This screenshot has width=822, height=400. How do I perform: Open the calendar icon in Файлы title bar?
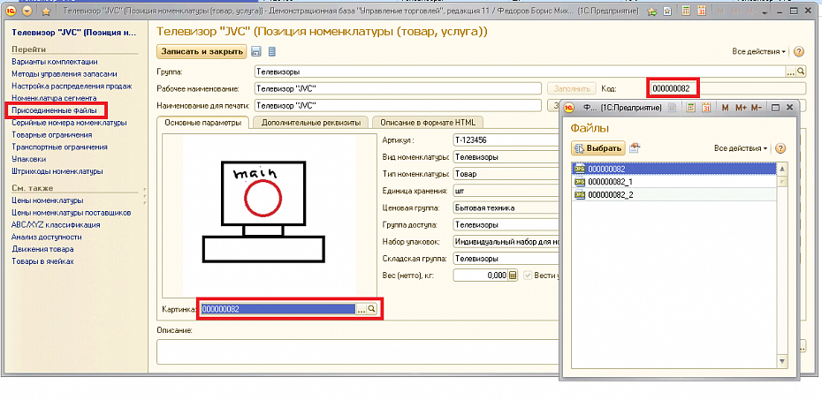[706, 108]
